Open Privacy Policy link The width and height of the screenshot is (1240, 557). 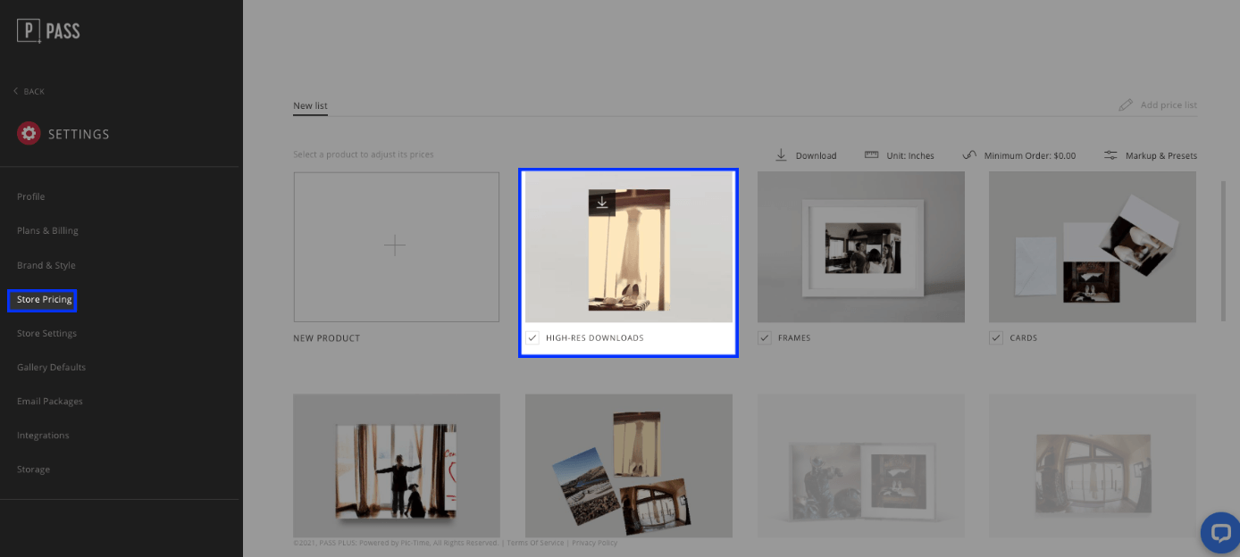click(595, 543)
